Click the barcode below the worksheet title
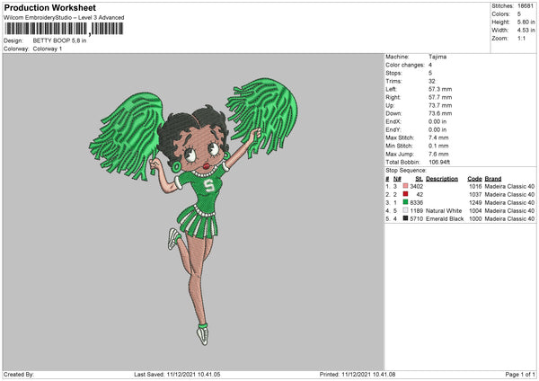 click(64, 29)
